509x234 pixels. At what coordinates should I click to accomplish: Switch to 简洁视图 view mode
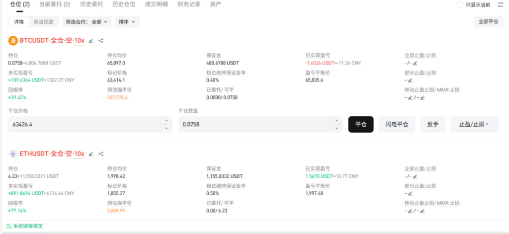click(x=43, y=22)
